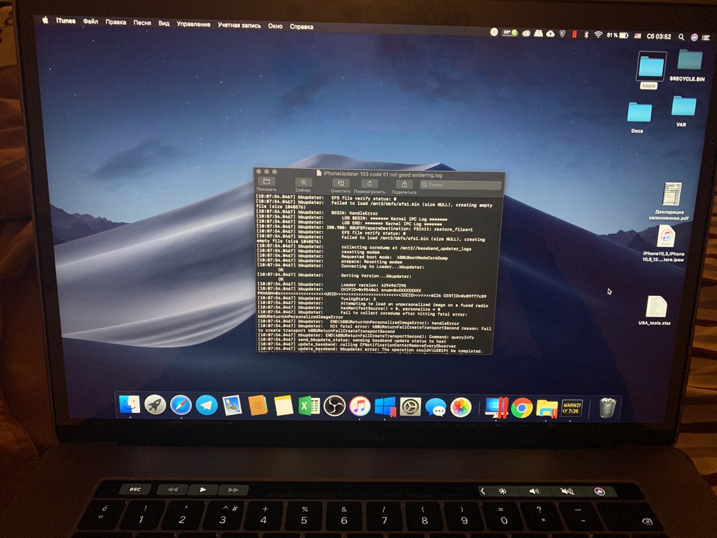Share the log via Поделиться button
717x538 pixels.
coord(404,184)
